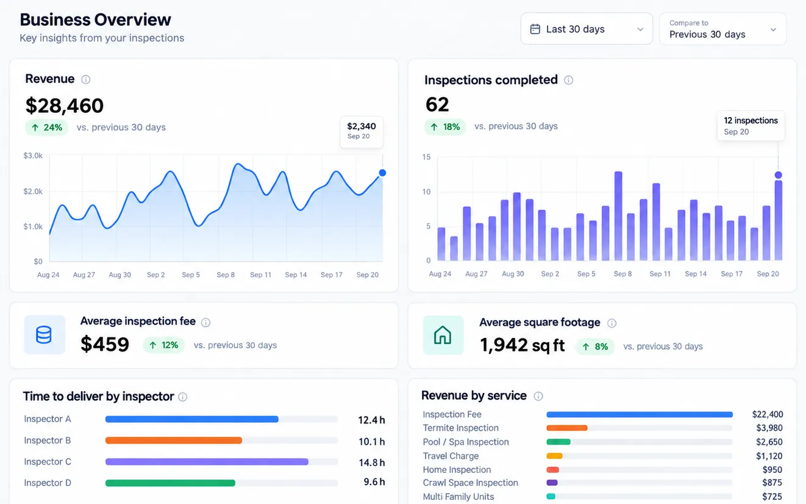Click the info icon next to Revenue
The height and width of the screenshot is (504, 806).
point(86,79)
